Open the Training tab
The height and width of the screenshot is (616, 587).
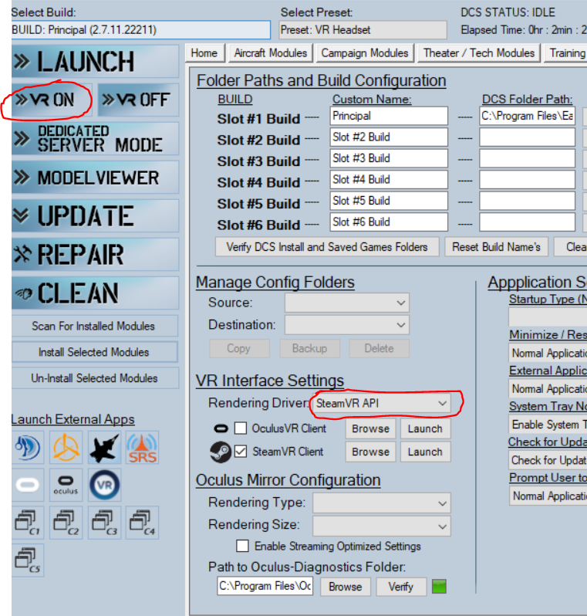click(566, 53)
